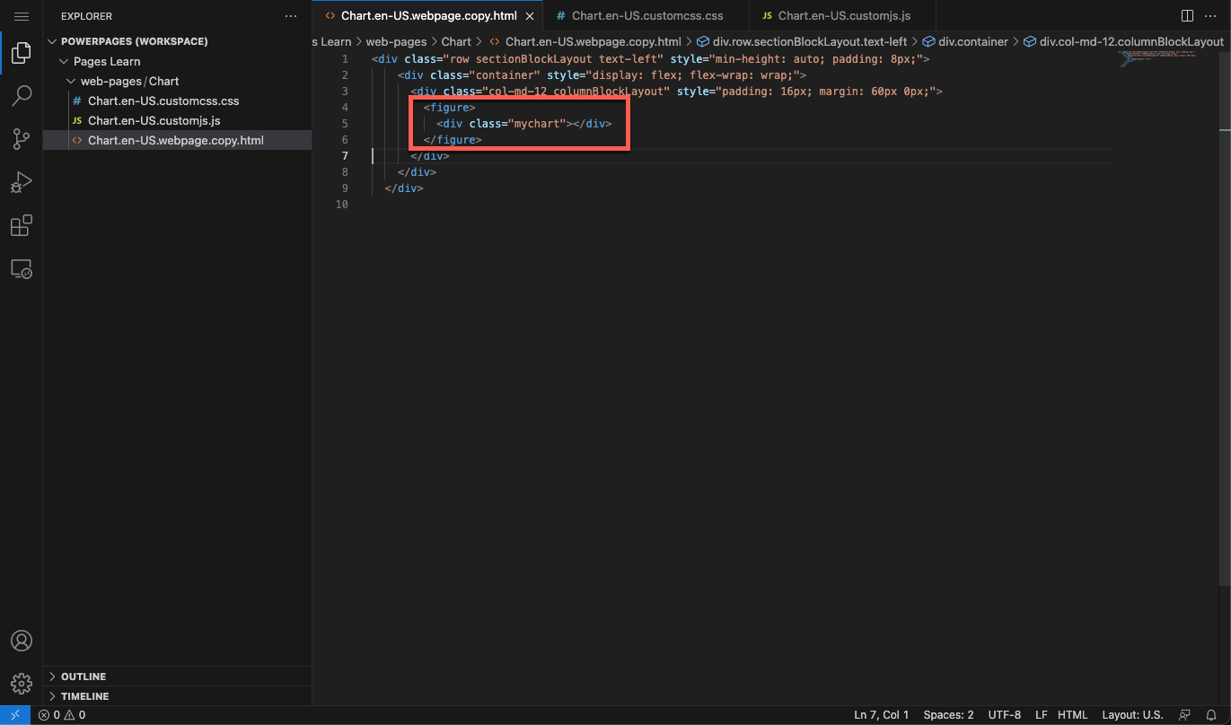Click the "mychart" class value on line 5
This screenshot has height=725, width=1231.
[x=538, y=124]
